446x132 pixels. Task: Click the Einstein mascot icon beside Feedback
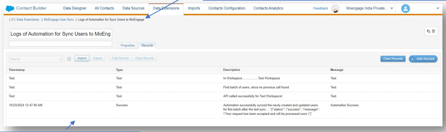click(335, 8)
